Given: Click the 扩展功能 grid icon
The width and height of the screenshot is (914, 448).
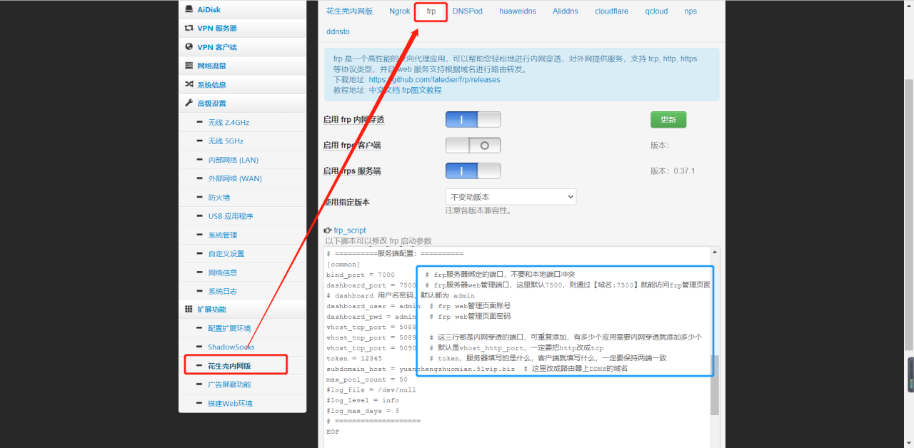Looking at the screenshot, I should [x=189, y=309].
